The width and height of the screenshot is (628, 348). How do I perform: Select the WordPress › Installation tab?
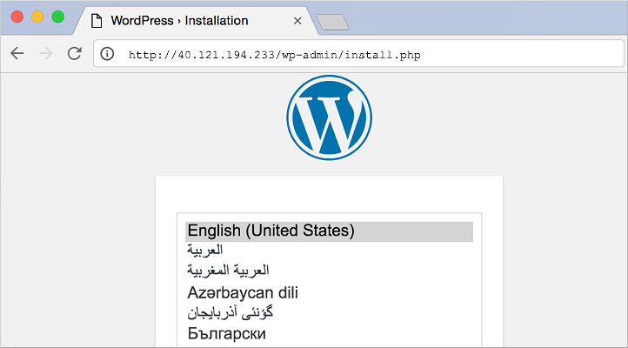(196, 21)
